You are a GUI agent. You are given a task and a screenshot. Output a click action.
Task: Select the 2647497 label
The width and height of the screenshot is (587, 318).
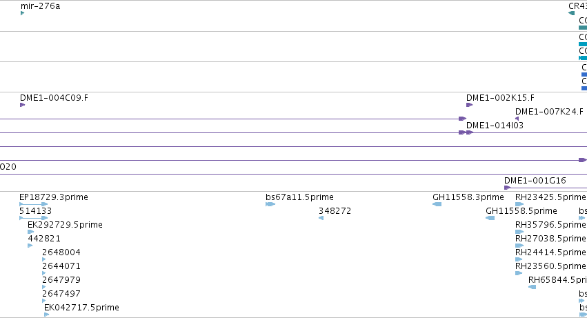[61, 294]
